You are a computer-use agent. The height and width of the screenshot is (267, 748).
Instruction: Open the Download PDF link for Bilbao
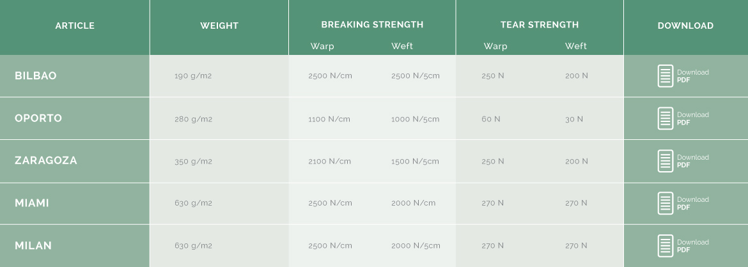[x=692, y=76]
